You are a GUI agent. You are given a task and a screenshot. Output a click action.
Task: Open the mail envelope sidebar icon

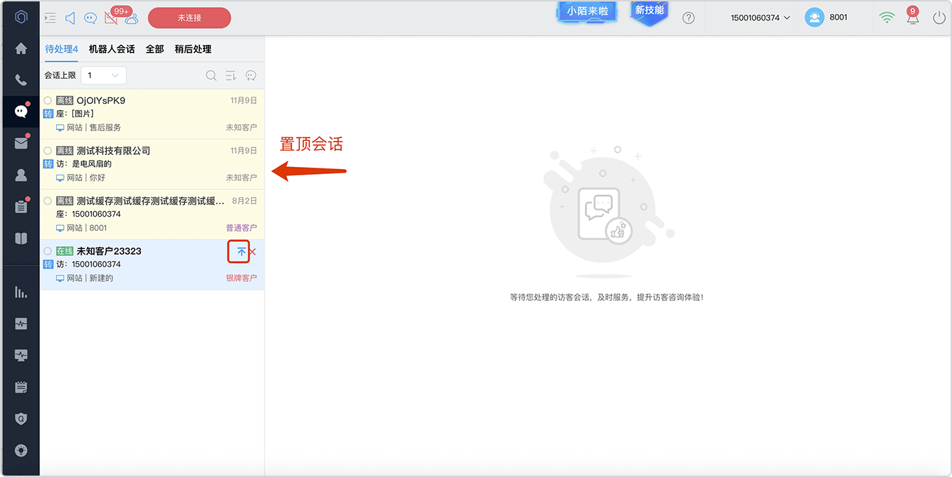click(x=21, y=143)
